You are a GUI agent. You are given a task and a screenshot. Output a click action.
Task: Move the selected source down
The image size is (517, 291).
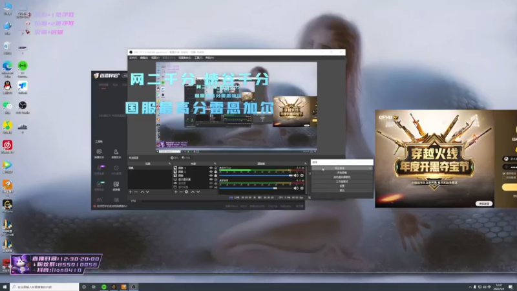pos(198,191)
